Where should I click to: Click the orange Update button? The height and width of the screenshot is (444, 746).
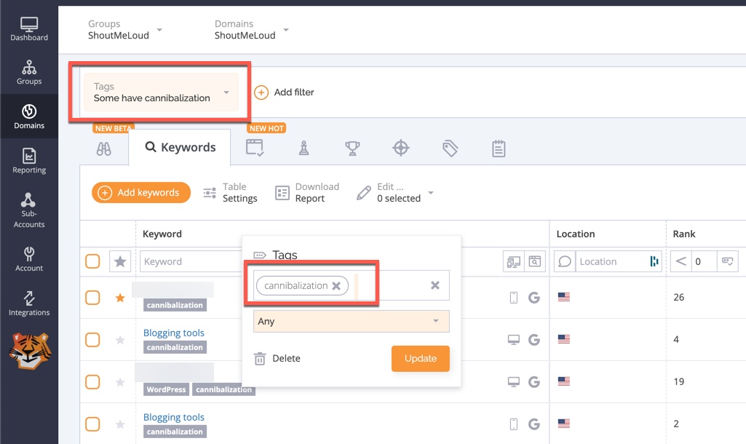(421, 358)
